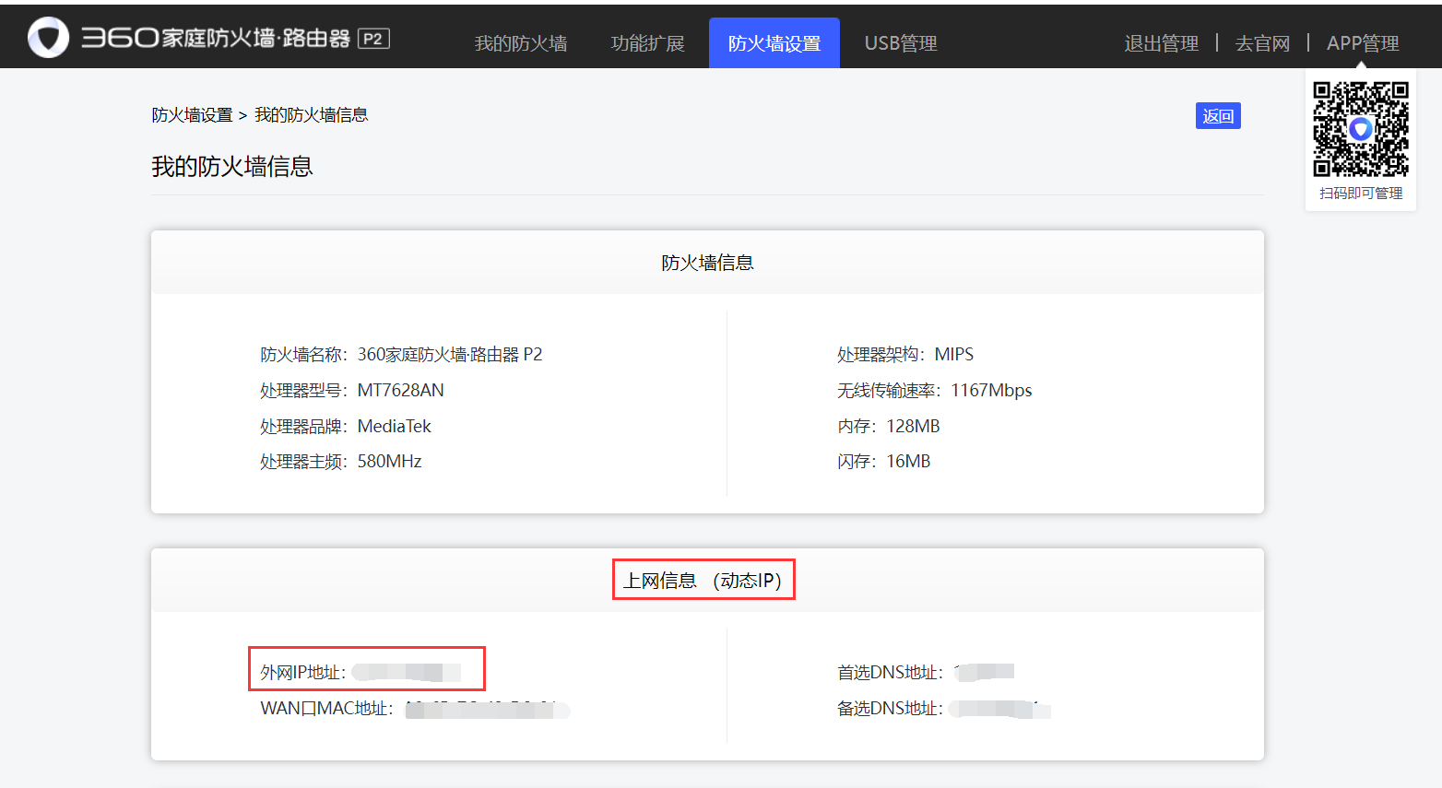1442x788 pixels.
Task: Click the 上网信息 (动态IP) section header
Action: [703, 581]
